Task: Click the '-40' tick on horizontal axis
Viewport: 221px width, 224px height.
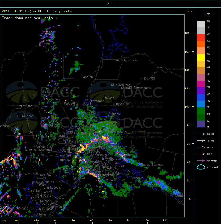Action: point(18,221)
